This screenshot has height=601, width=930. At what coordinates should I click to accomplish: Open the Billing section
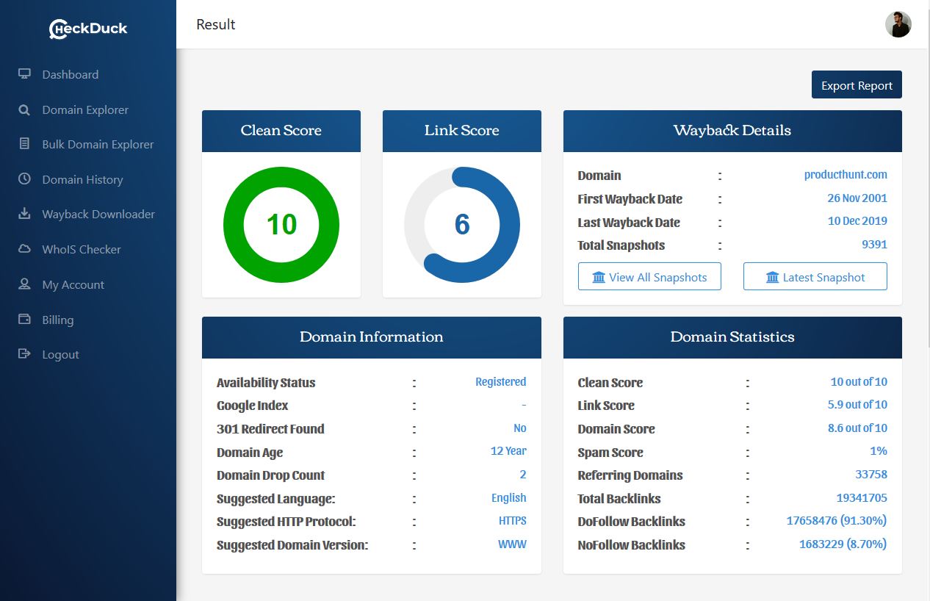click(x=57, y=320)
